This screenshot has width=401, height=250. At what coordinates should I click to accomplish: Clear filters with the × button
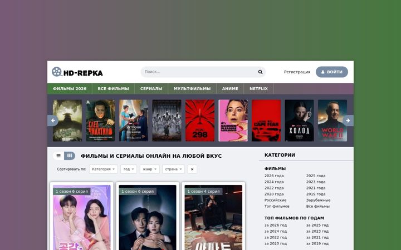192,169
